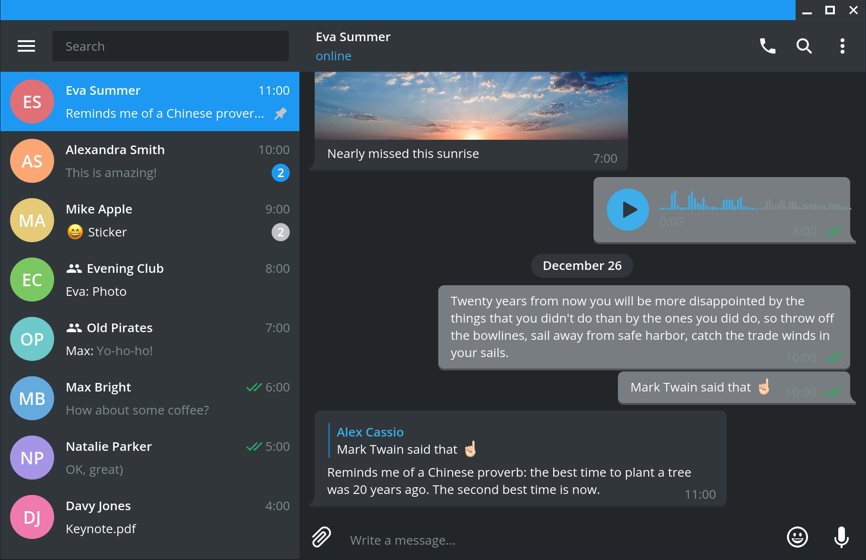Viewport: 866px width, 560px height.
Task: Click Alexandra Smith's blue unread badge
Action: [281, 173]
